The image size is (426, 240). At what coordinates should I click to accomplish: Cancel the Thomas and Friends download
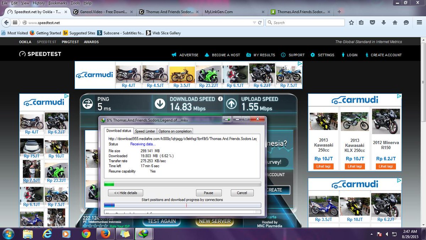click(x=242, y=193)
